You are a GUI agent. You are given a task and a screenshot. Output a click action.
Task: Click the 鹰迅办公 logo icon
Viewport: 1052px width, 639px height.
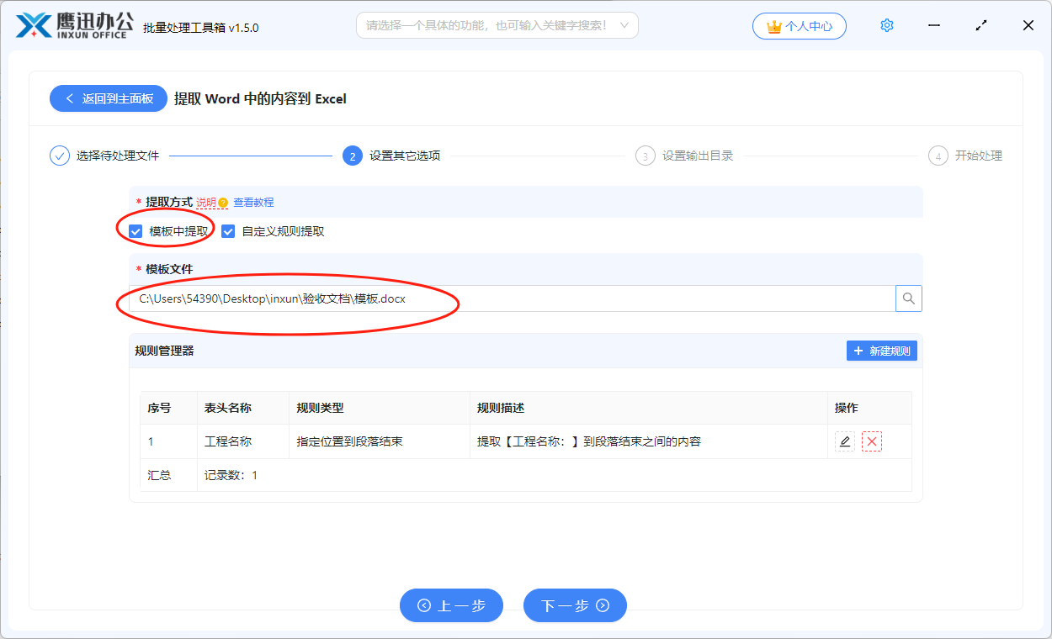tap(33, 24)
